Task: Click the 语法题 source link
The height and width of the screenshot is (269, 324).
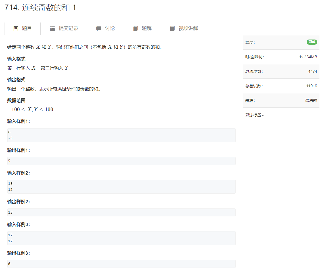Action: pos(311,100)
